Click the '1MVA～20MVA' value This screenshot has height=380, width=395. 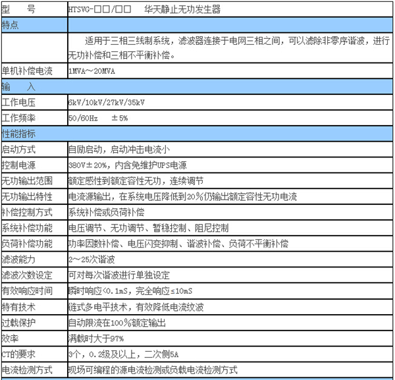(x=92, y=71)
